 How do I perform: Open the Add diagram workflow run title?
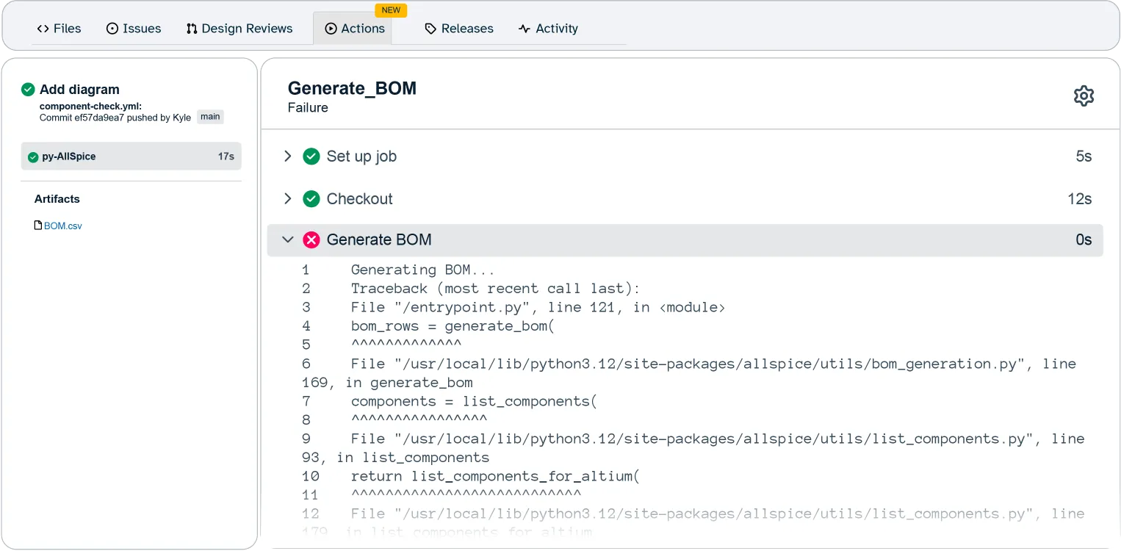[x=79, y=90]
